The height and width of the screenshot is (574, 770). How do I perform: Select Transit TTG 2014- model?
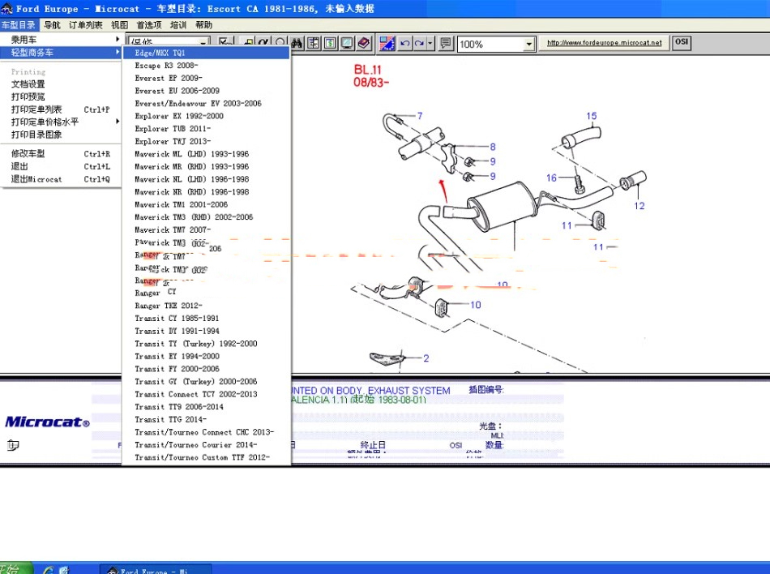pos(206,419)
